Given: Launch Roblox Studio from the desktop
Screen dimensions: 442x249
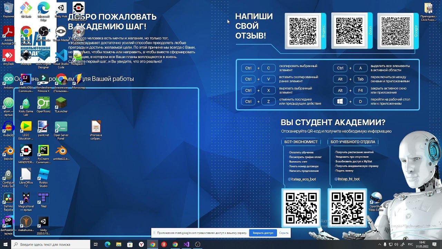Looking at the screenshot, I should click(44, 178).
